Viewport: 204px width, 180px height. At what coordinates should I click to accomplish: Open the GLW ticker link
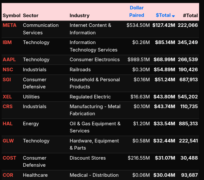(8, 141)
